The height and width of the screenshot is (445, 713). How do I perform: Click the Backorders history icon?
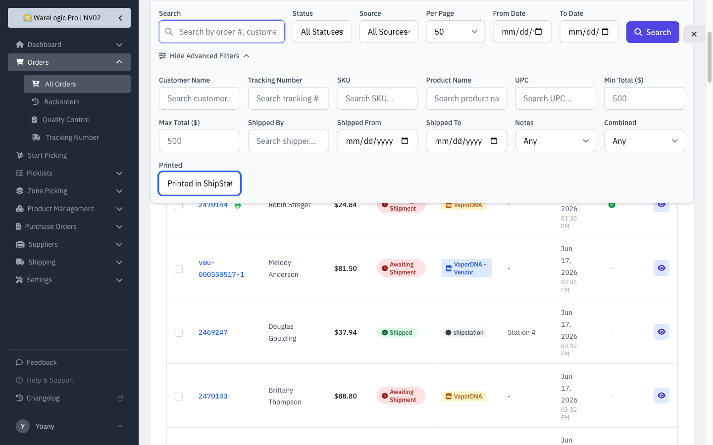35,102
